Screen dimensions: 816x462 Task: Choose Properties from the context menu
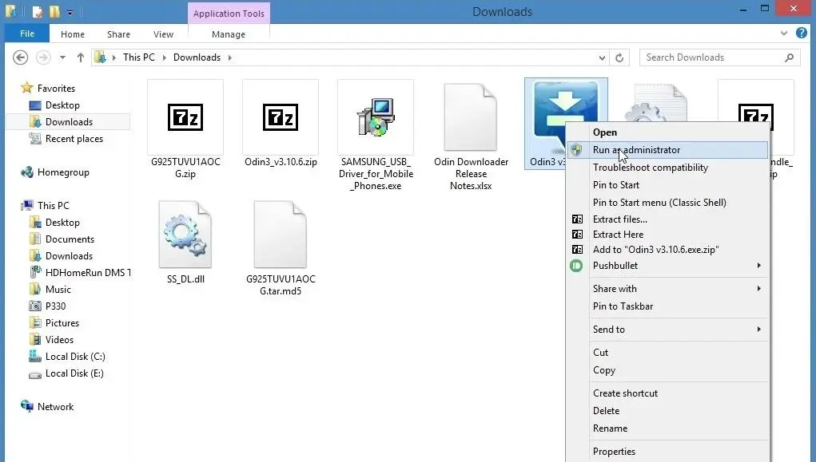614,452
